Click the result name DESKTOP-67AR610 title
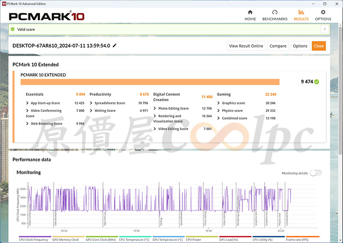 tap(61, 46)
